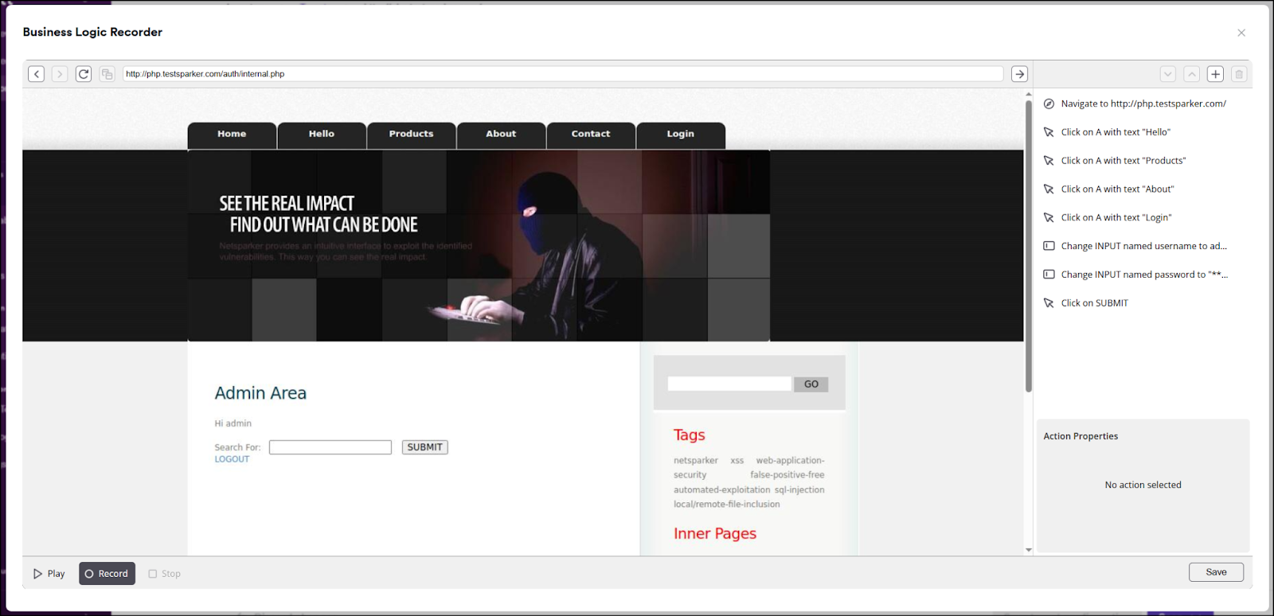Click the copy windows icon beside refresh
1274x616 pixels.
(x=107, y=74)
